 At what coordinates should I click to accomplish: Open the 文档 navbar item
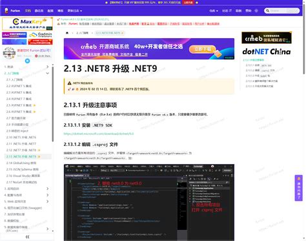point(28,10)
